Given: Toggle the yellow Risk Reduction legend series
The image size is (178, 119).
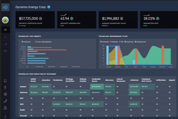Looking at the screenshot, I should pos(140,42).
